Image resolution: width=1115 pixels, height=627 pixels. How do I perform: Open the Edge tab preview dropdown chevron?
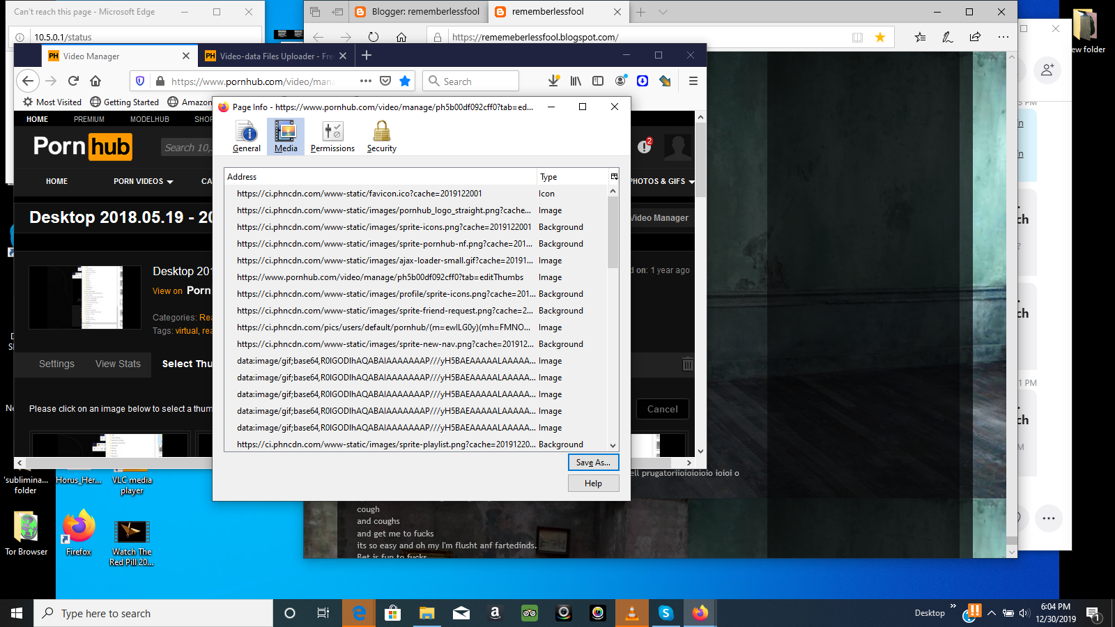[663, 12]
